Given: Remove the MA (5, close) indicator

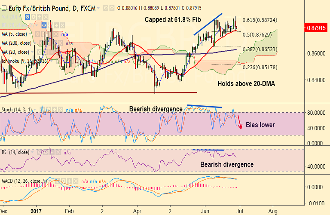Looking at the screenshot, I should (x=56, y=34).
